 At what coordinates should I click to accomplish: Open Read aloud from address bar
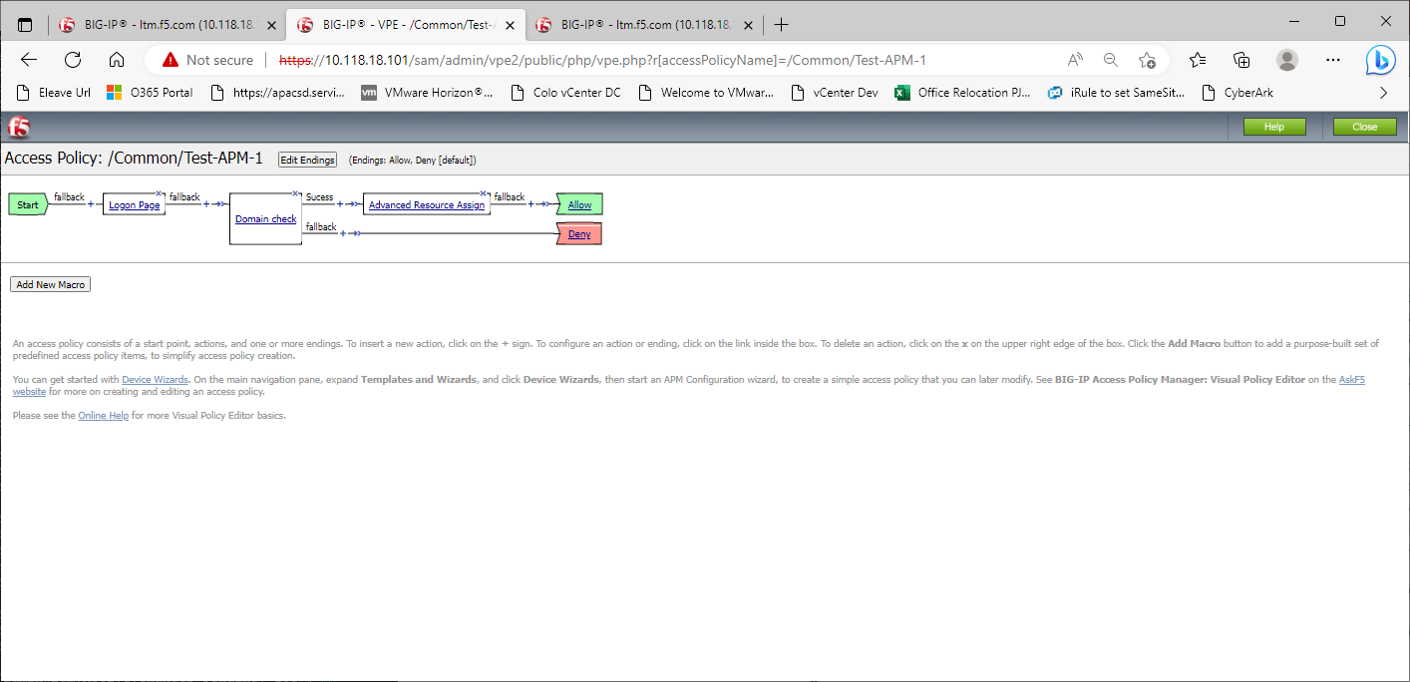point(1075,60)
